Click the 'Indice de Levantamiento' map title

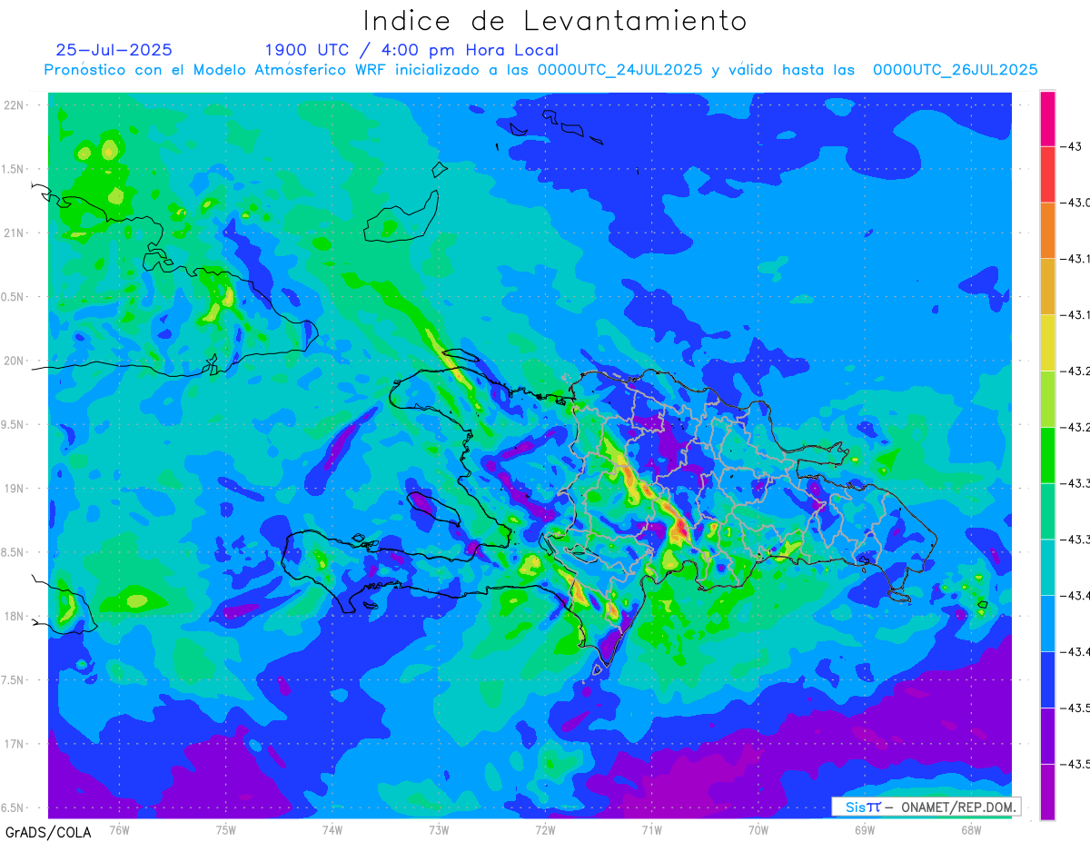click(x=555, y=20)
